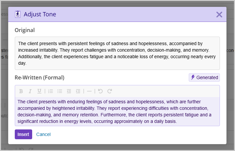
Task: Redo the last edit in the editor
Action: (110, 91)
